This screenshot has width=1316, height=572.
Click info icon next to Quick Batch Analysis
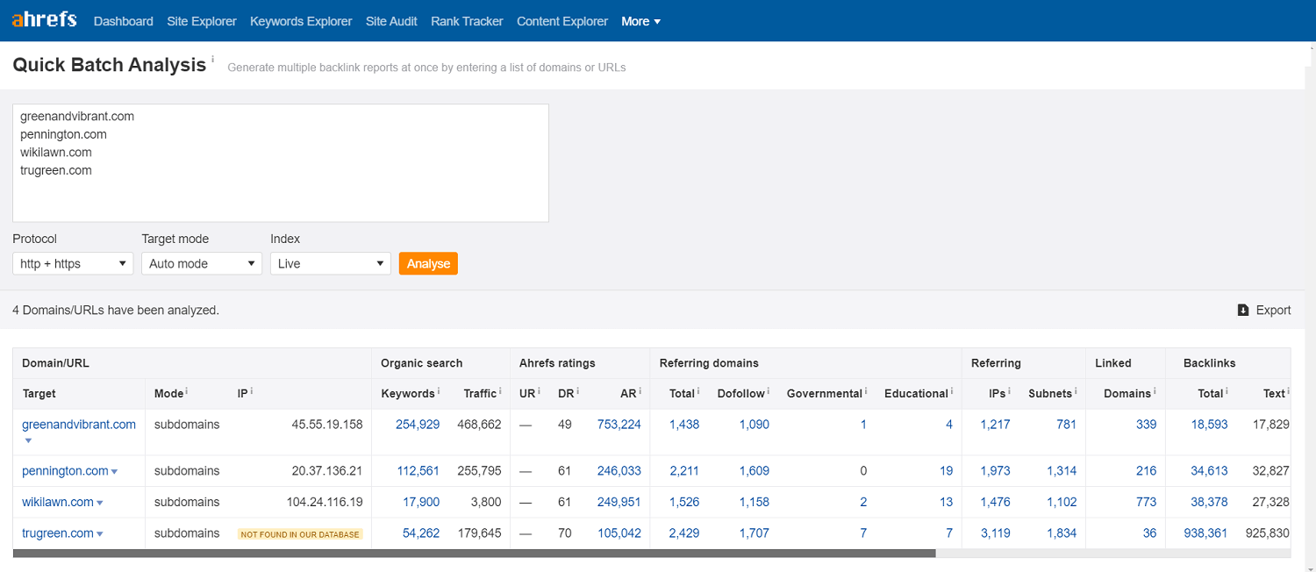(212, 59)
